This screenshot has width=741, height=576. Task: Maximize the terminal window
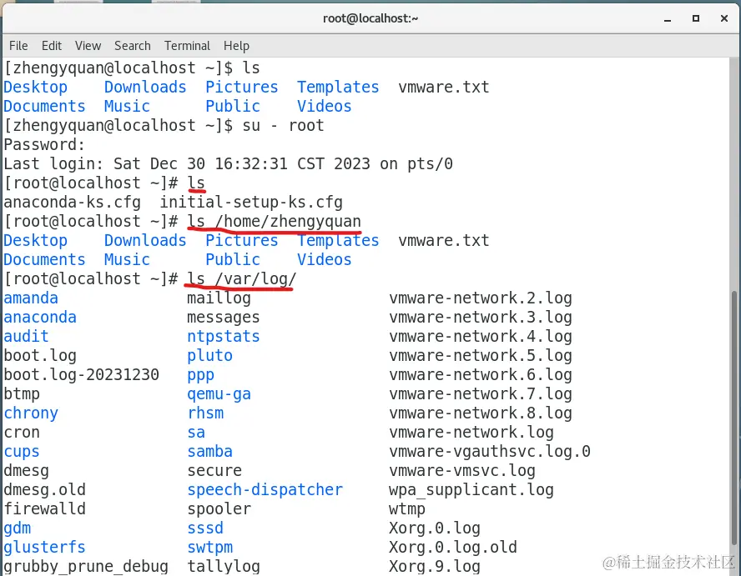tap(696, 18)
